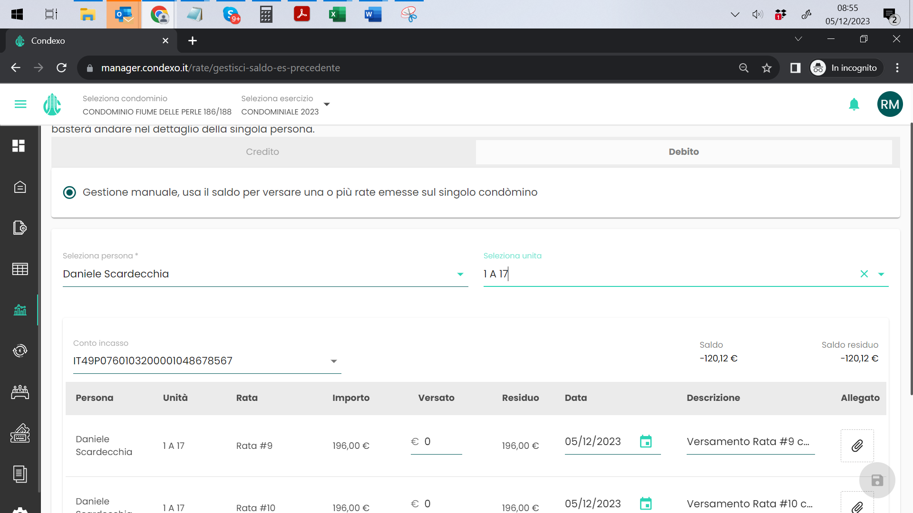
Task: Switch to the Credito tab
Action: point(262,152)
